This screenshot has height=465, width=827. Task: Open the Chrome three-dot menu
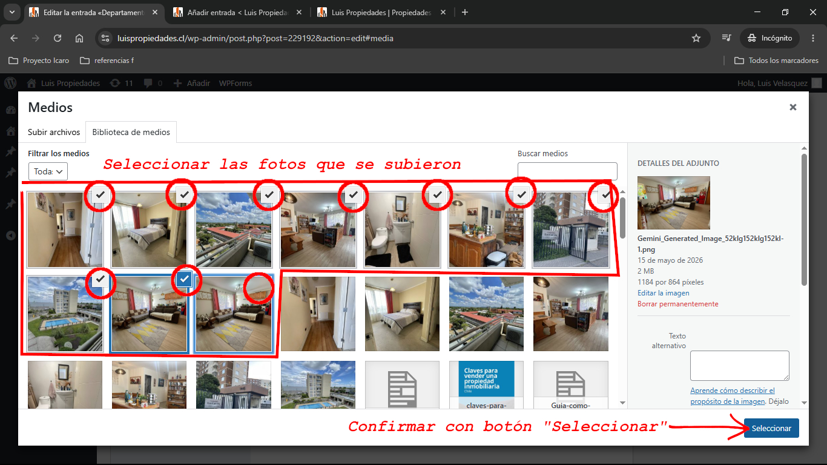pyautogui.click(x=813, y=38)
